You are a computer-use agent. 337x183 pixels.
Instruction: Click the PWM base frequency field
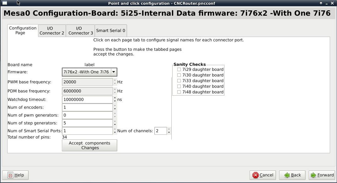[x=87, y=82]
